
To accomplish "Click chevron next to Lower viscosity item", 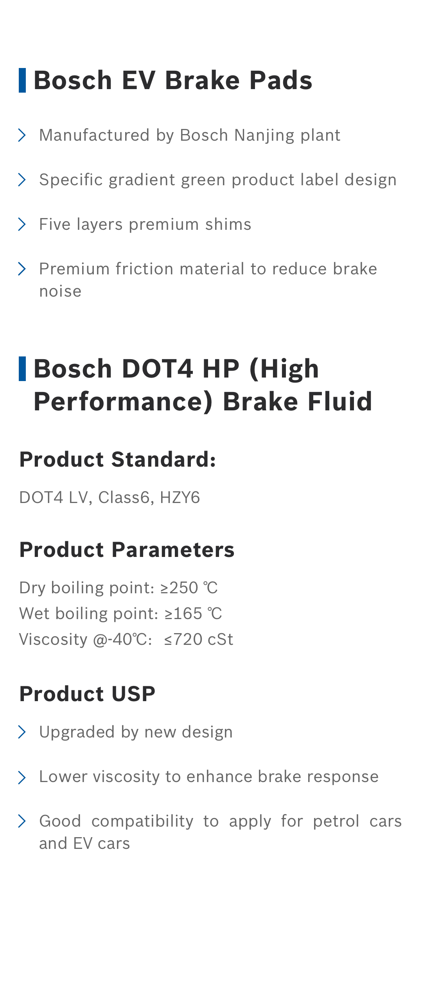I will [22, 777].
